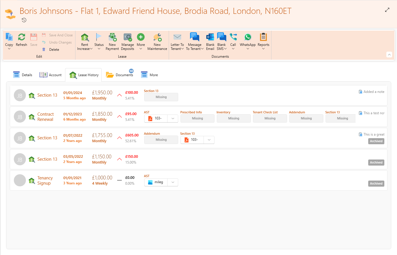397x255 pixels.
Task: Open the mileg image document
Action: click(x=156, y=182)
